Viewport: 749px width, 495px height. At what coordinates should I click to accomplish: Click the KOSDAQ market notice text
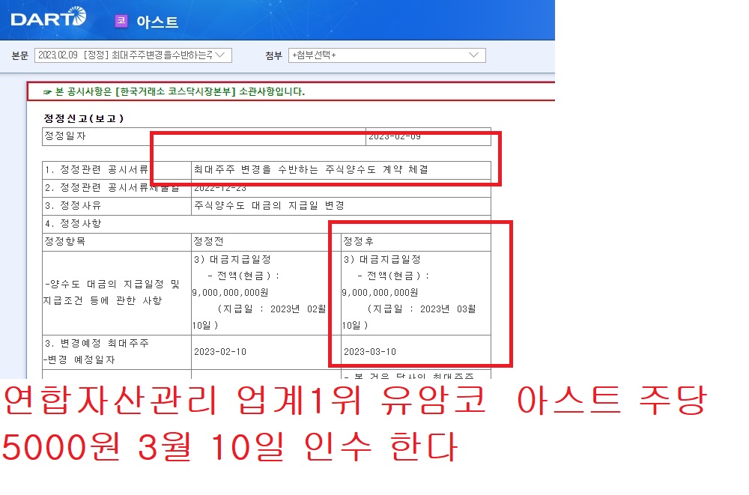(180, 91)
